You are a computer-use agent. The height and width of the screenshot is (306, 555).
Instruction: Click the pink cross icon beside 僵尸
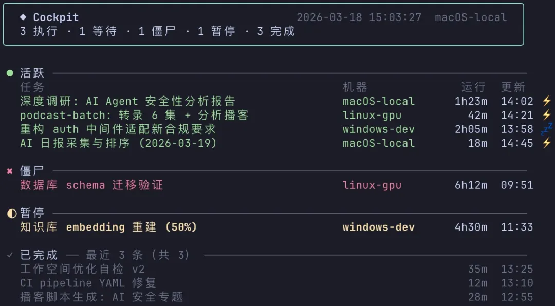10,171
